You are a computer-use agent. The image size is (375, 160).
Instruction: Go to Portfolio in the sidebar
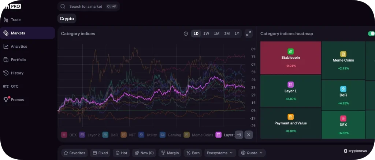(27, 60)
